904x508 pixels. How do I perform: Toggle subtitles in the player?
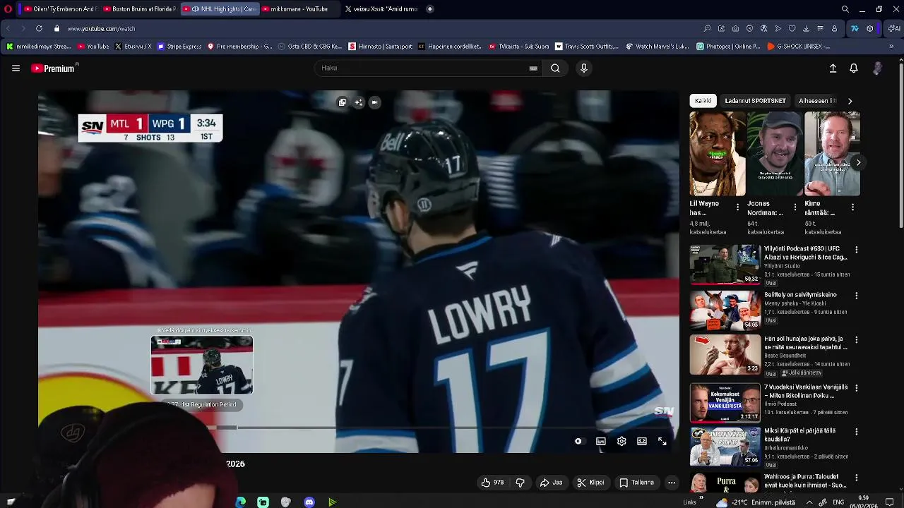[601, 441]
